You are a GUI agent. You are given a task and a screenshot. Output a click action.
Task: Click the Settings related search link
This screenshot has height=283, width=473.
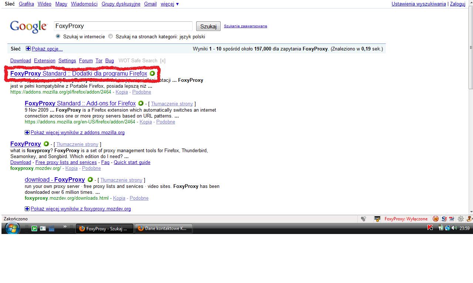point(67,60)
